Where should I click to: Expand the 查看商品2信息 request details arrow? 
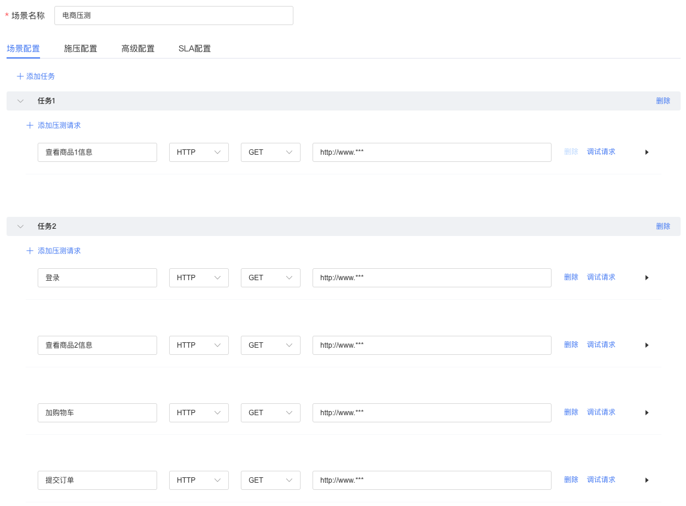[647, 345]
